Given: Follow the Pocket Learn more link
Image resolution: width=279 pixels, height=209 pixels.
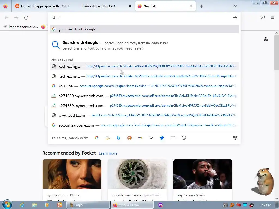Looking at the screenshot, I should point(108,153).
